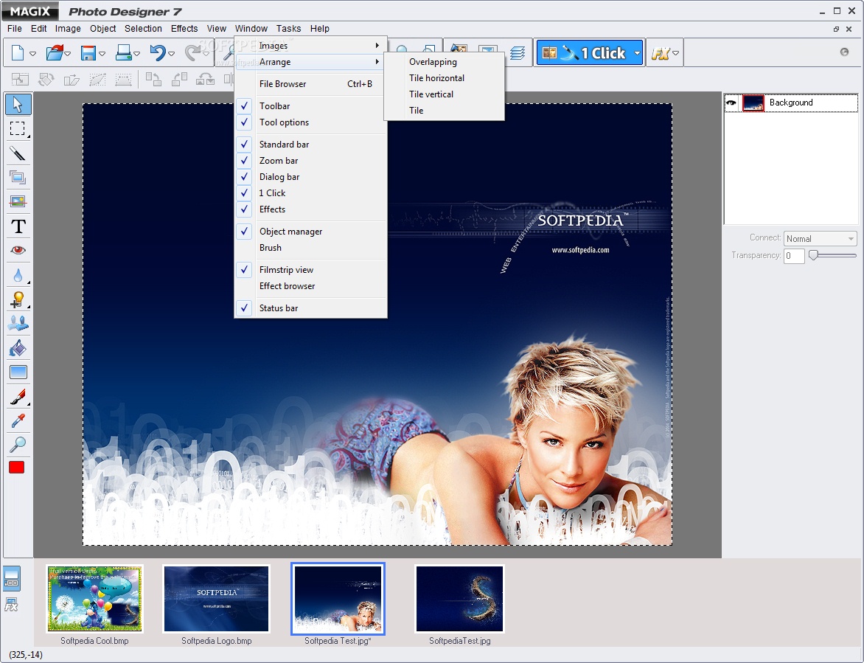The height and width of the screenshot is (663, 864).
Task: Uncheck Filmstrip view in Window menu
Action: pos(311,269)
